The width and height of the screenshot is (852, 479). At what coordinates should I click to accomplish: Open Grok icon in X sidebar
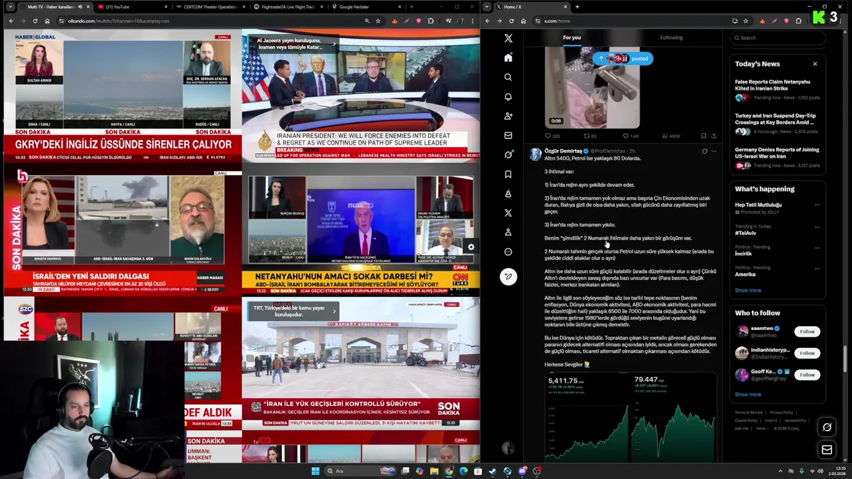pos(508,154)
